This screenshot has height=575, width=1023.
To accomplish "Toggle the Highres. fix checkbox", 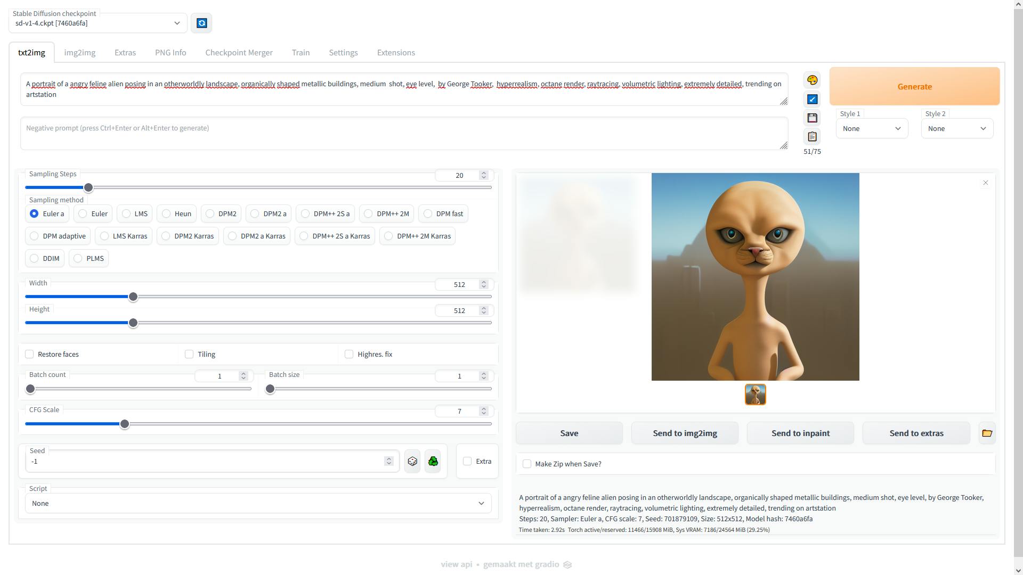I will 349,354.
